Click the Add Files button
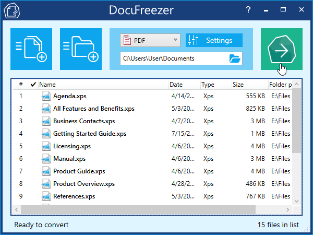The height and width of the screenshot is (235, 313). [x=31, y=49]
